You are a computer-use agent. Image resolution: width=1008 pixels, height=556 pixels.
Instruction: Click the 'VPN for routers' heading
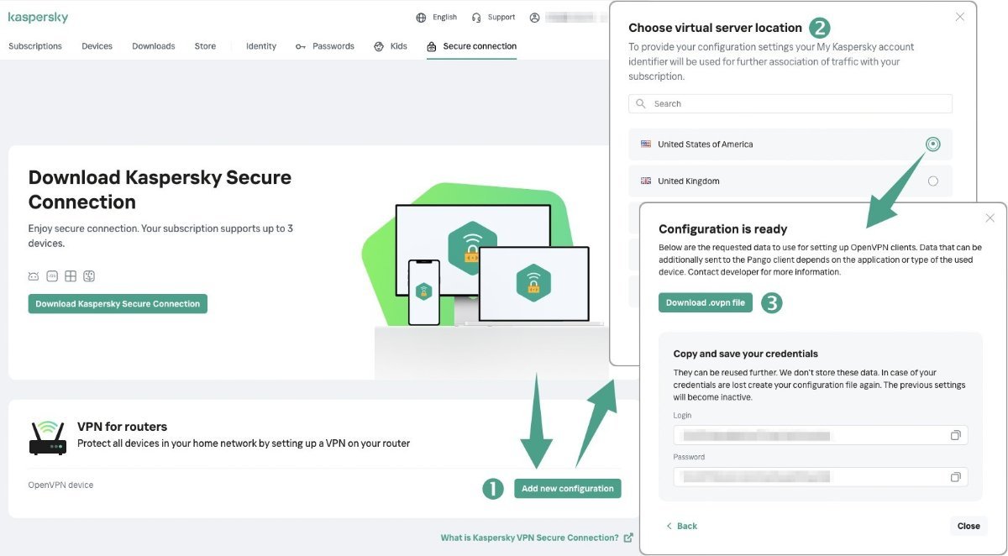coord(122,427)
